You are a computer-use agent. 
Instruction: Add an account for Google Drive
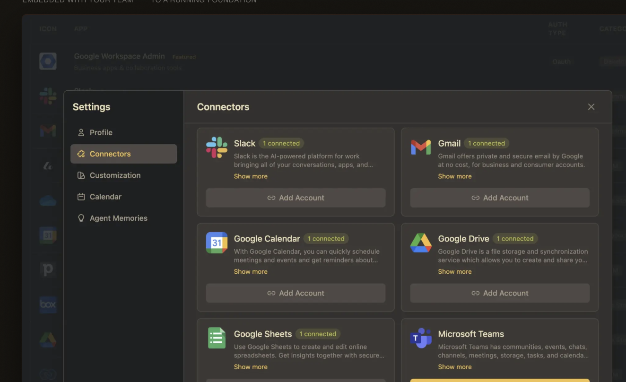[x=500, y=293]
